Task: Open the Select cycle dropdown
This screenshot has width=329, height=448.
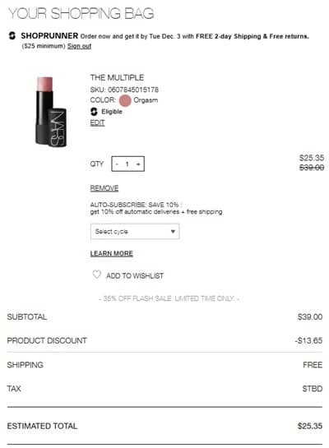Action: [135, 232]
